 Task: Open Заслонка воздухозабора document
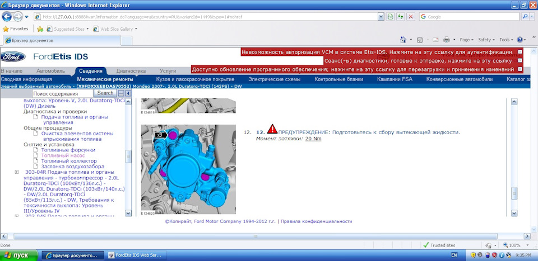73,166
